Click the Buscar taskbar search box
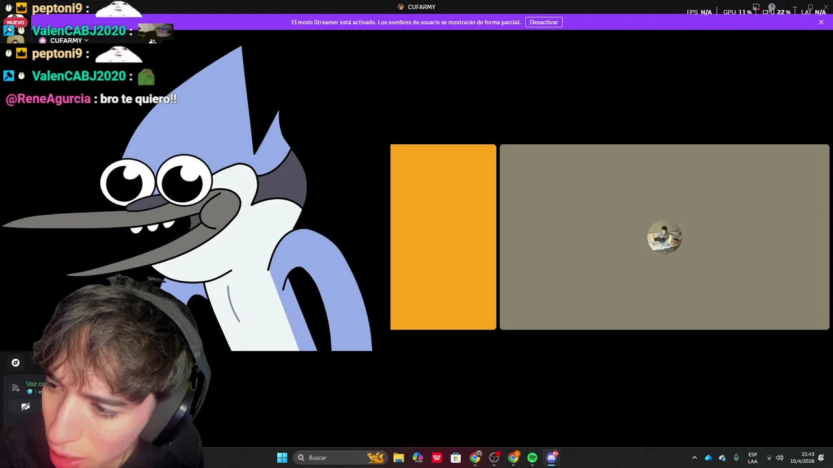The height and width of the screenshot is (468, 833). point(341,458)
